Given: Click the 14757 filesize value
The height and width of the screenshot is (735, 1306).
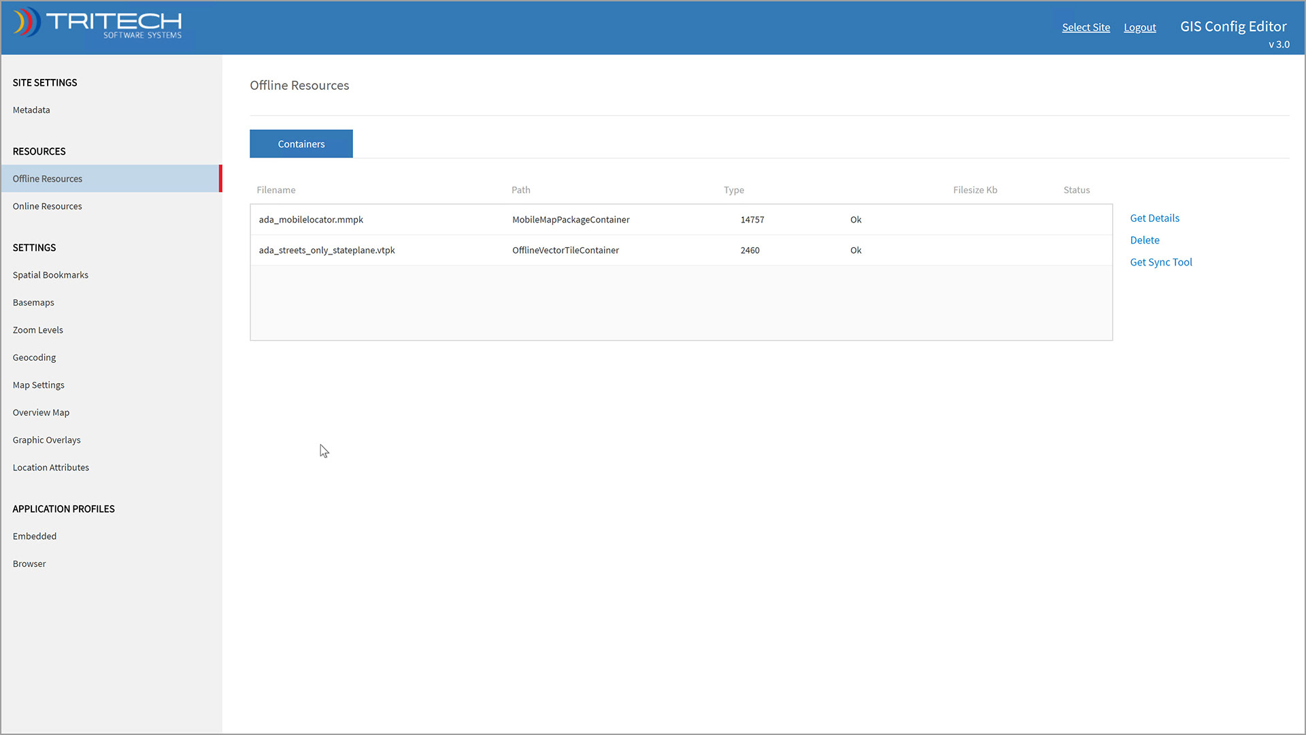Looking at the screenshot, I should (752, 220).
